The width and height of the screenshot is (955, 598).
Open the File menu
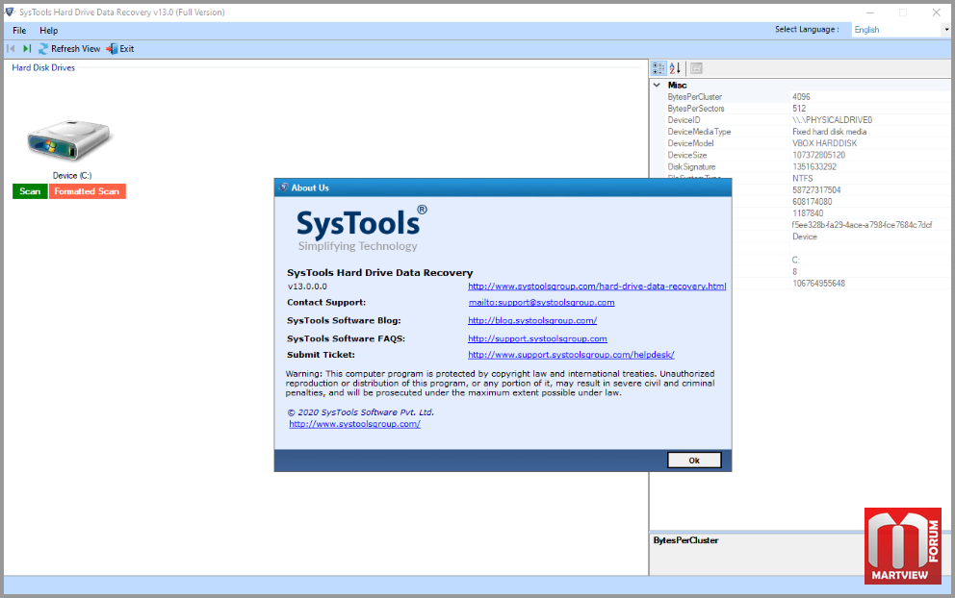[19, 31]
